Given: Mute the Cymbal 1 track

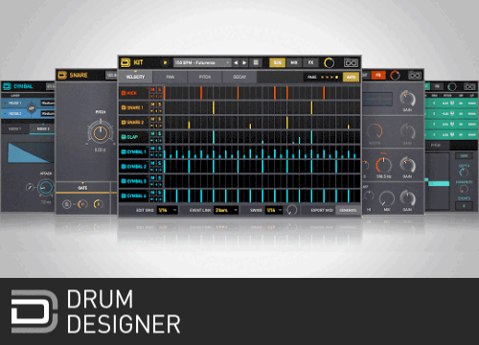Looking at the screenshot, I should point(152,149).
